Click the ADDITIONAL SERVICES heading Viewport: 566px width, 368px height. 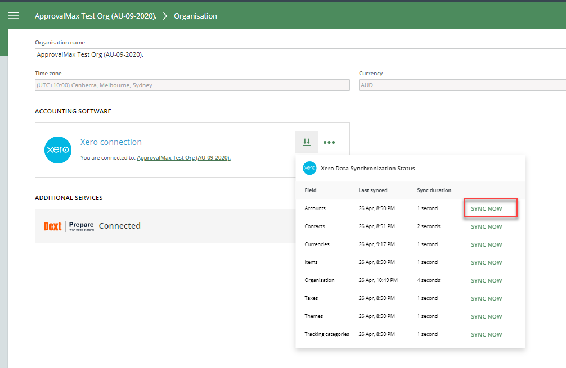coord(69,198)
